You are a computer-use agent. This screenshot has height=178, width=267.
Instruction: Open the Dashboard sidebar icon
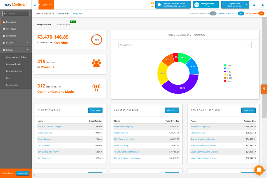[3, 22]
